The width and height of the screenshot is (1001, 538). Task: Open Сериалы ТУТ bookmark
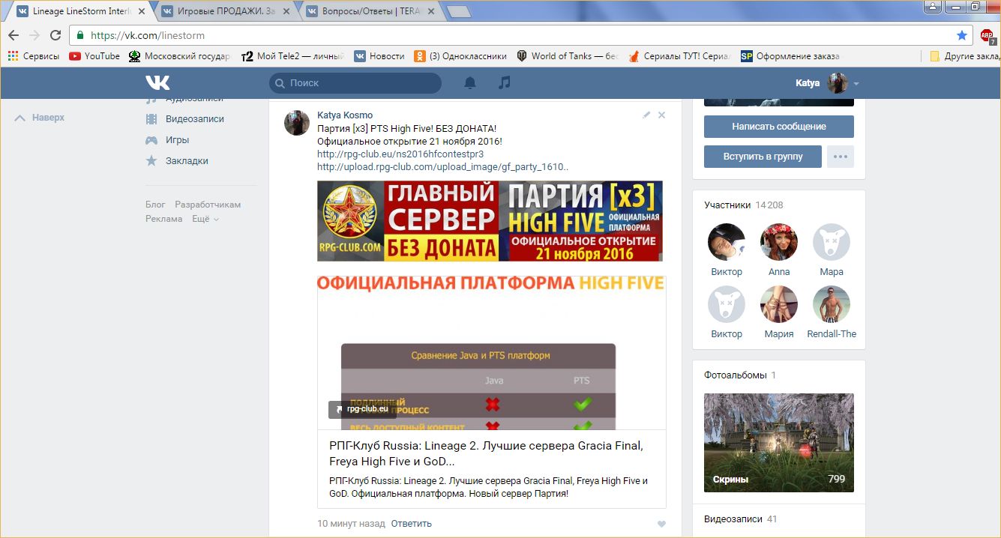tap(679, 55)
